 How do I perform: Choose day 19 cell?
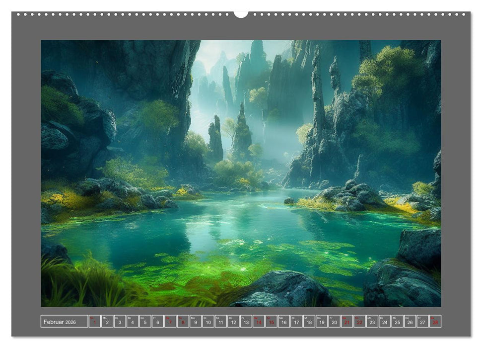click(x=322, y=322)
